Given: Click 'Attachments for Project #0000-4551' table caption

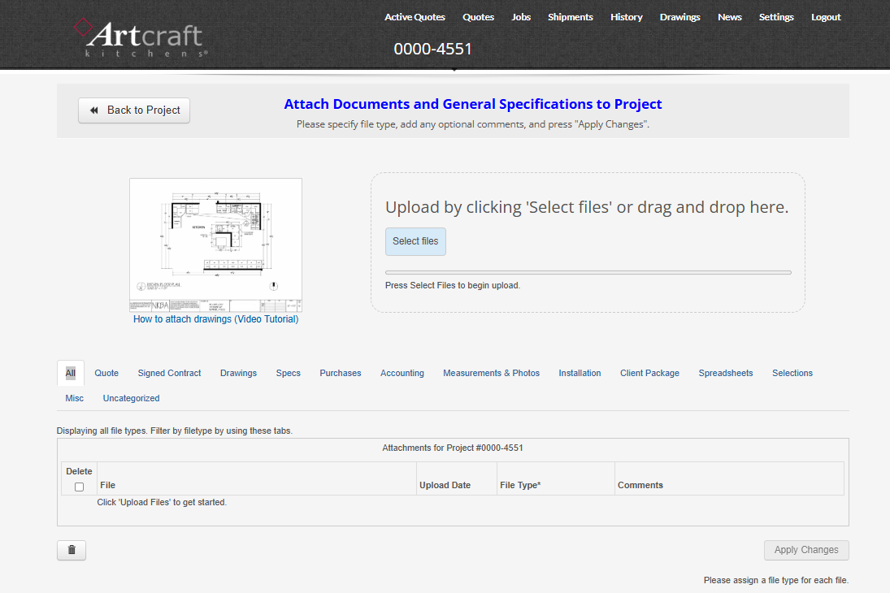Looking at the screenshot, I should click(x=453, y=448).
